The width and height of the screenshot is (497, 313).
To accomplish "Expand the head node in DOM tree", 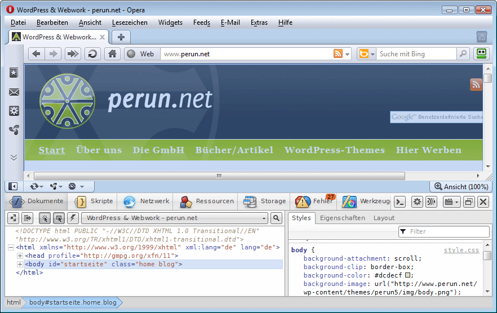I will point(20,256).
